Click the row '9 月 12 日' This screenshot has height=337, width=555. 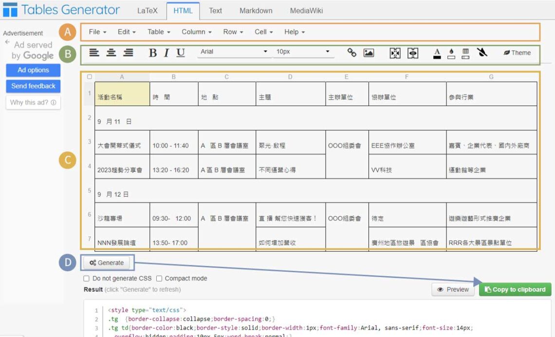click(316, 191)
